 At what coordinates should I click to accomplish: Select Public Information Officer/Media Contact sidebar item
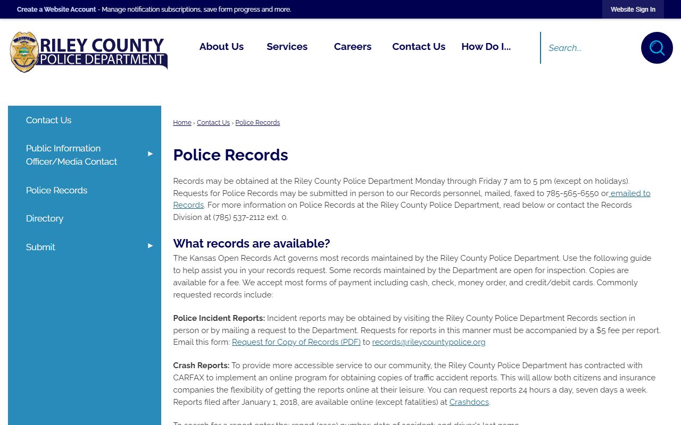pos(85,155)
